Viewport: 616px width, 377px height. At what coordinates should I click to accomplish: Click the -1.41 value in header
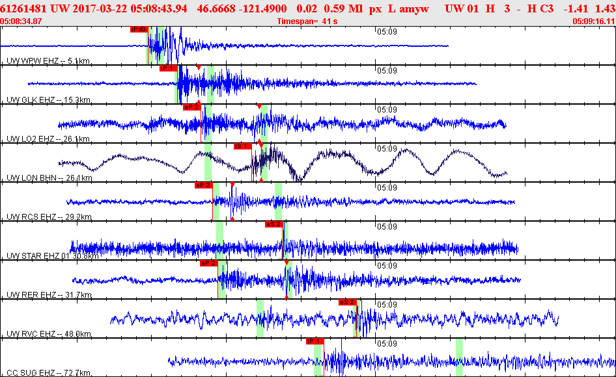coord(577,8)
